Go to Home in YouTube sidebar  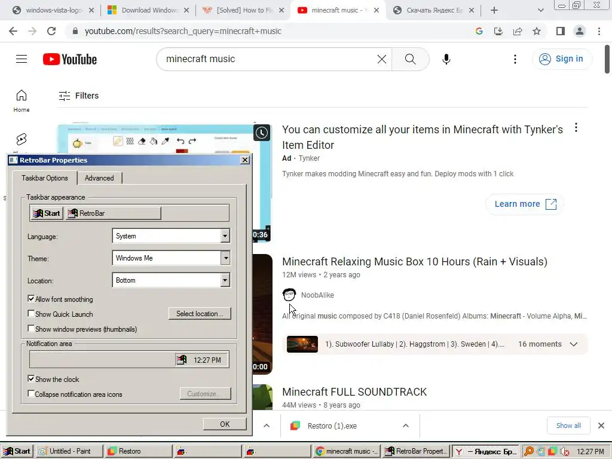(22, 100)
